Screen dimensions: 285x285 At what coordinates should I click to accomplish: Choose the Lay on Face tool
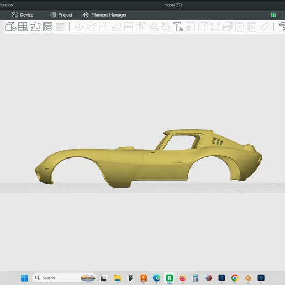[x=116, y=27]
